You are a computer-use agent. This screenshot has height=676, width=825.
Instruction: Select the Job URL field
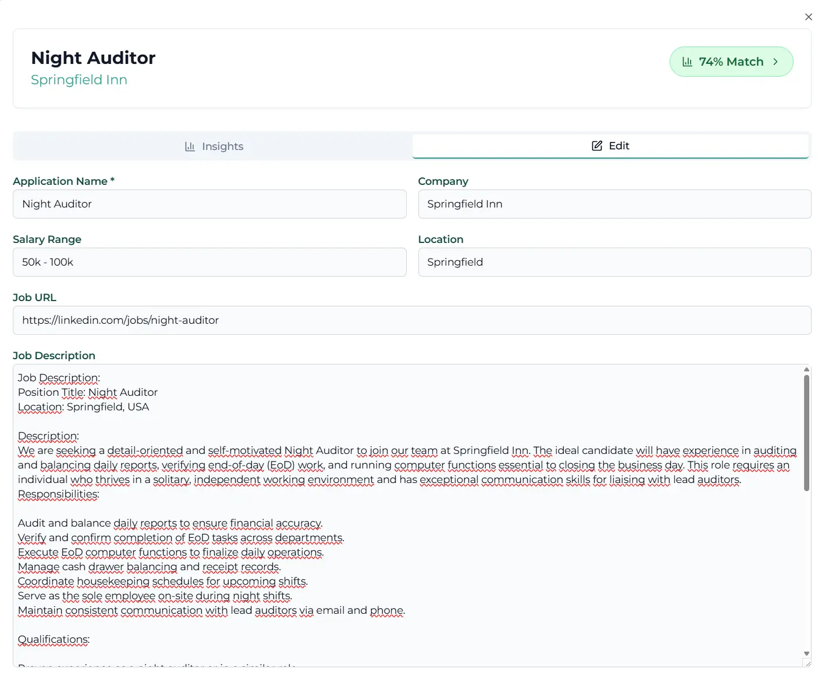pyautogui.click(x=411, y=320)
